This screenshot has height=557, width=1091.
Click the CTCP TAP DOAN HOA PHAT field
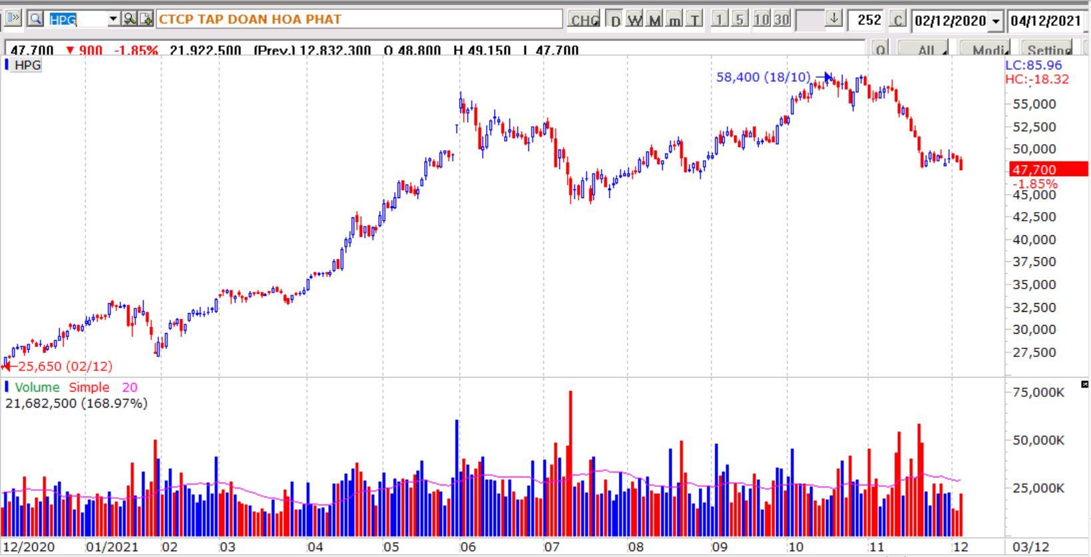tap(359, 19)
